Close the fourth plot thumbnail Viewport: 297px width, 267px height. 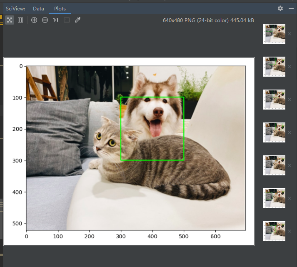[290, 132]
